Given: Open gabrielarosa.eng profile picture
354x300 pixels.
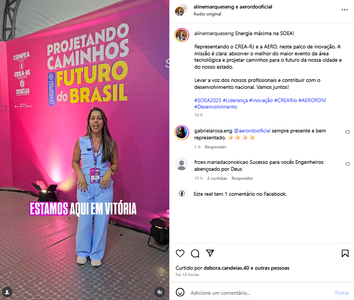Looking at the screenshot, I should pos(182,132).
